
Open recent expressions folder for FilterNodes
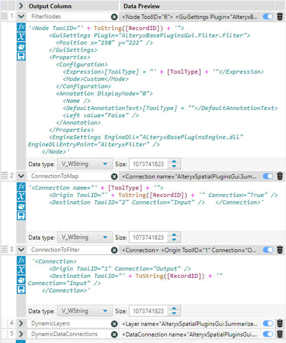pyautogui.click(x=21, y=46)
